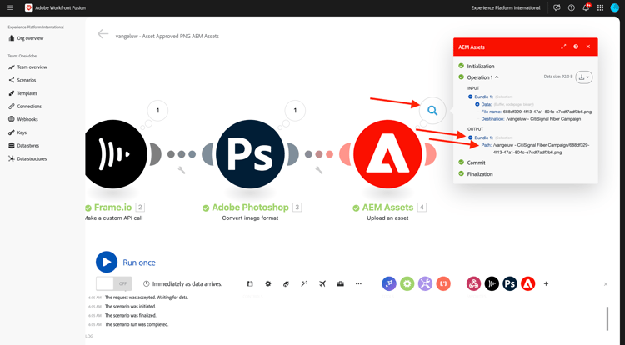Toggle the scenario scheduling switch from OFF
Image resolution: width=625 pixels, height=345 pixels.
(113, 283)
